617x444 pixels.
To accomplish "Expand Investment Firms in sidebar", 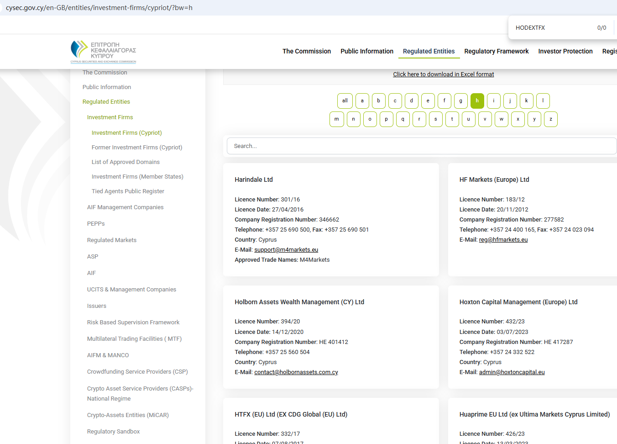I will coord(110,117).
